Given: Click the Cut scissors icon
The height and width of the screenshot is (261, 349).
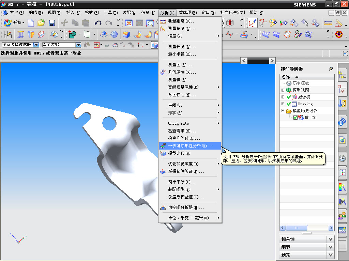Looking at the screenshot, I should coord(64,23).
